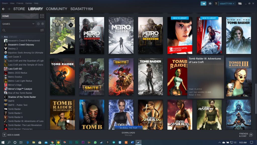Viewport: 257px width, 145px height.
Task: Collapse the ALL games list
Action: coord(2,37)
